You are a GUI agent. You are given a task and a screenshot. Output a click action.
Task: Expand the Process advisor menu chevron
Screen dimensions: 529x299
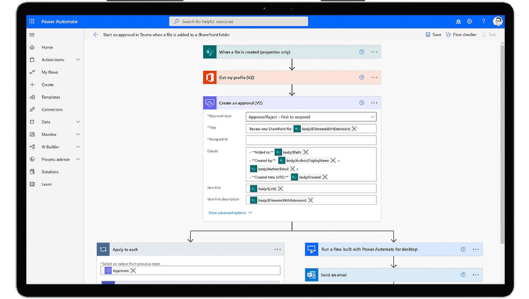78,159
